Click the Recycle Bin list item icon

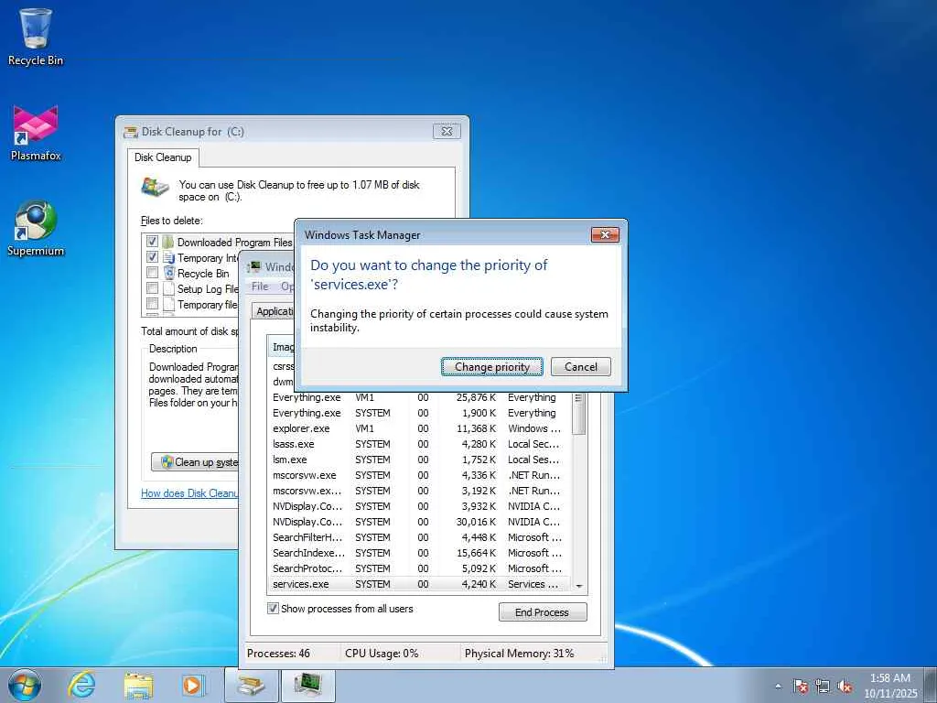tap(168, 273)
